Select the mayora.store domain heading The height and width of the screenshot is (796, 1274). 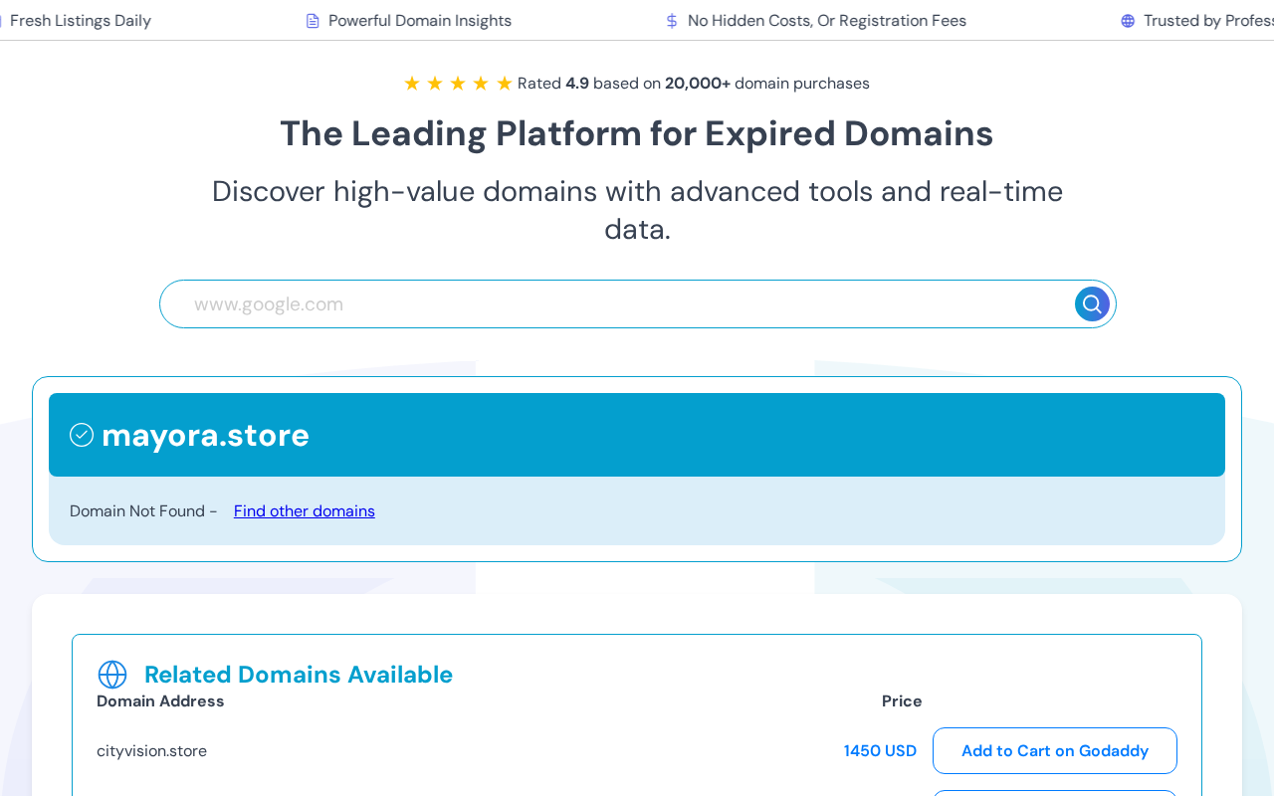(205, 435)
